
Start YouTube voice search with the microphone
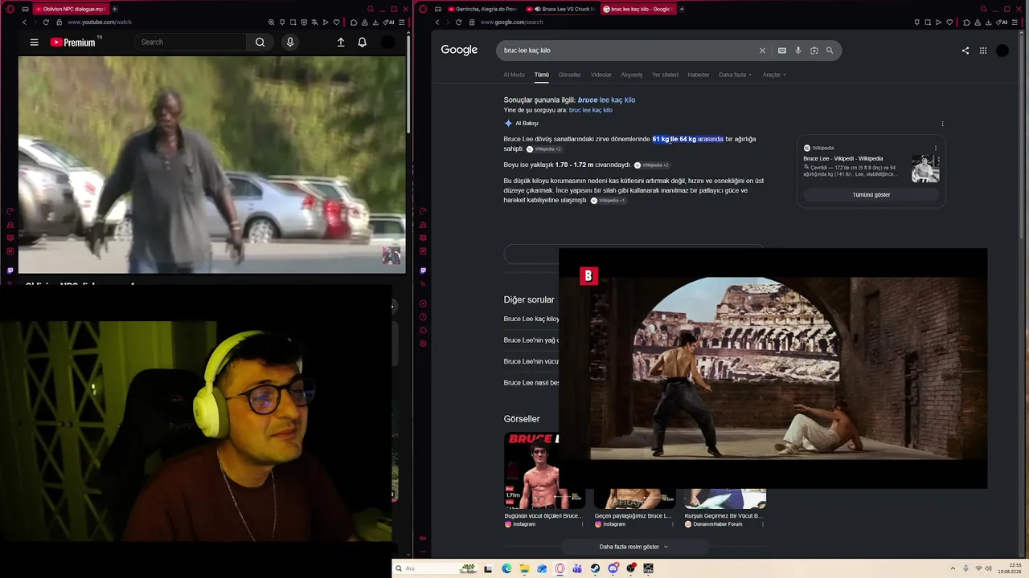click(x=290, y=43)
